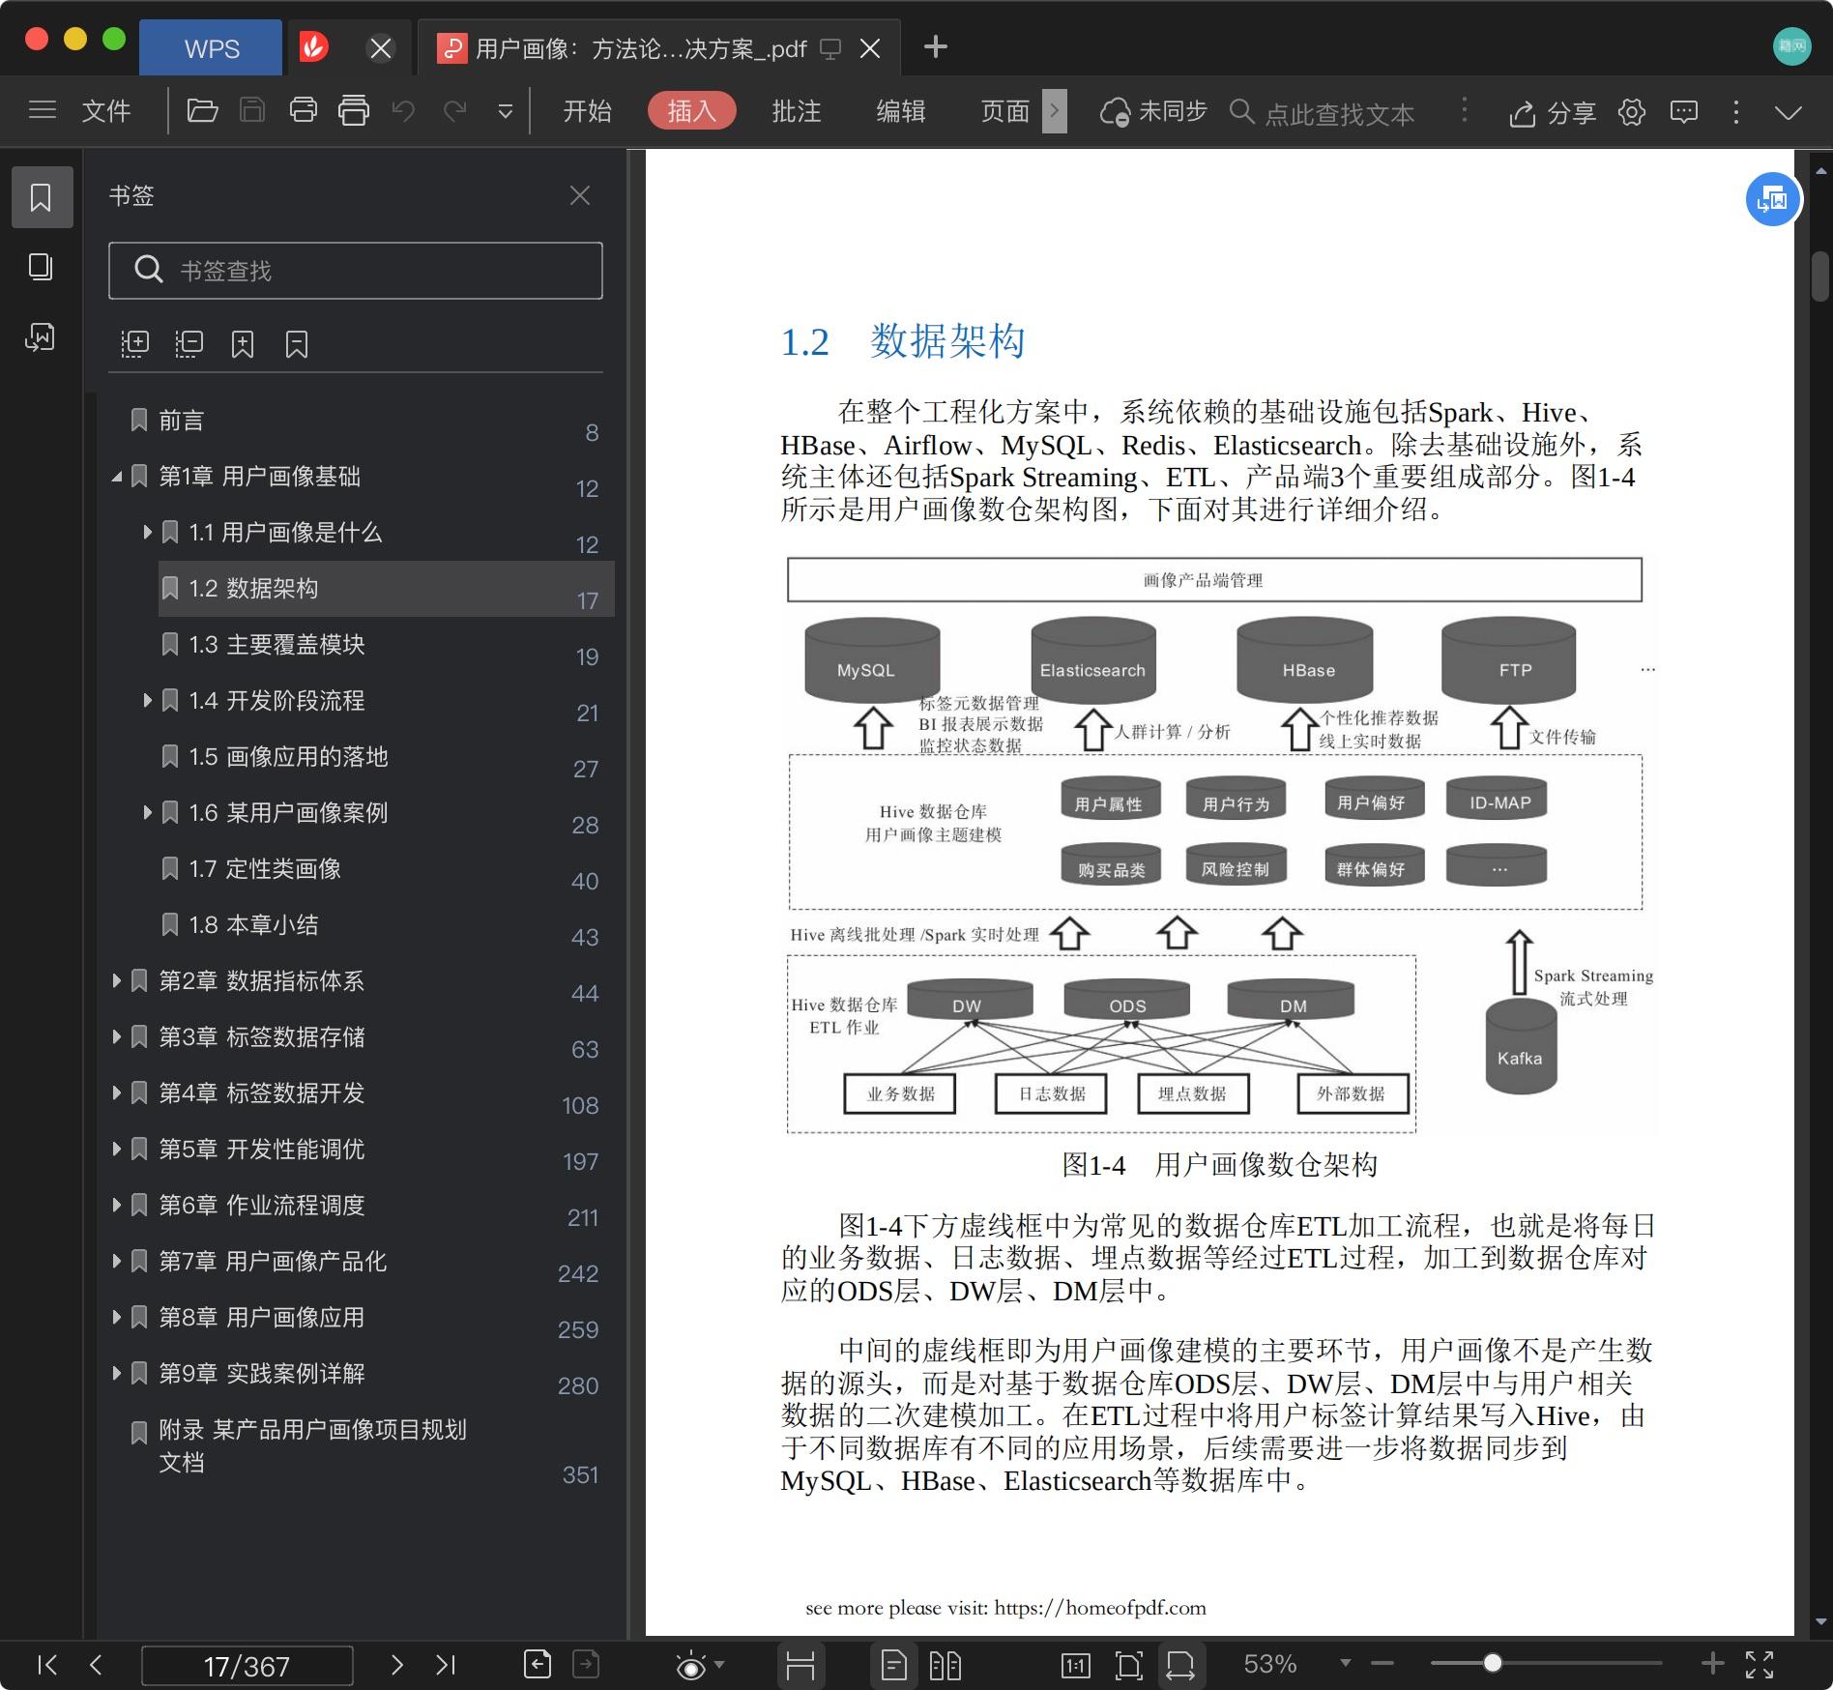Collapse 第1章 用户画像基础 tree

(x=117, y=477)
